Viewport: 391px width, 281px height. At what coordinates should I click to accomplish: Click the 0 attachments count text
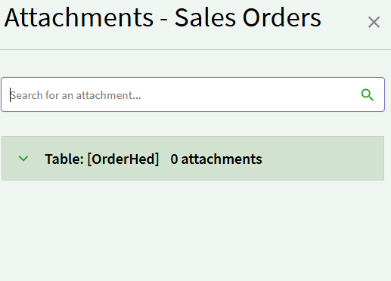[216, 159]
